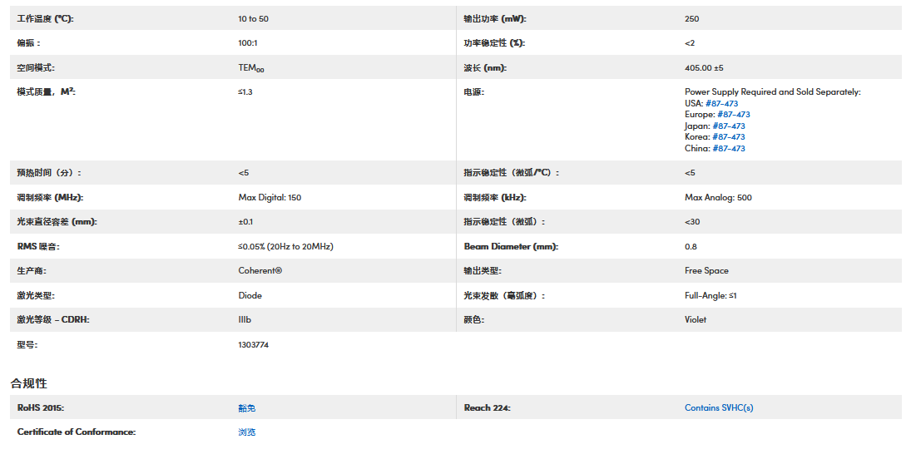Click the Violet color value
Screen dimensions: 911x459
pos(696,320)
